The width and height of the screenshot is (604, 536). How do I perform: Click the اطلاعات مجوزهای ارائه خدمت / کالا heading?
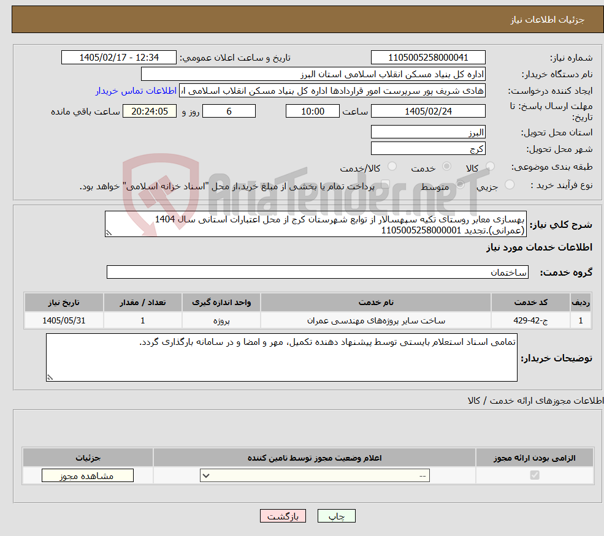pos(535,401)
